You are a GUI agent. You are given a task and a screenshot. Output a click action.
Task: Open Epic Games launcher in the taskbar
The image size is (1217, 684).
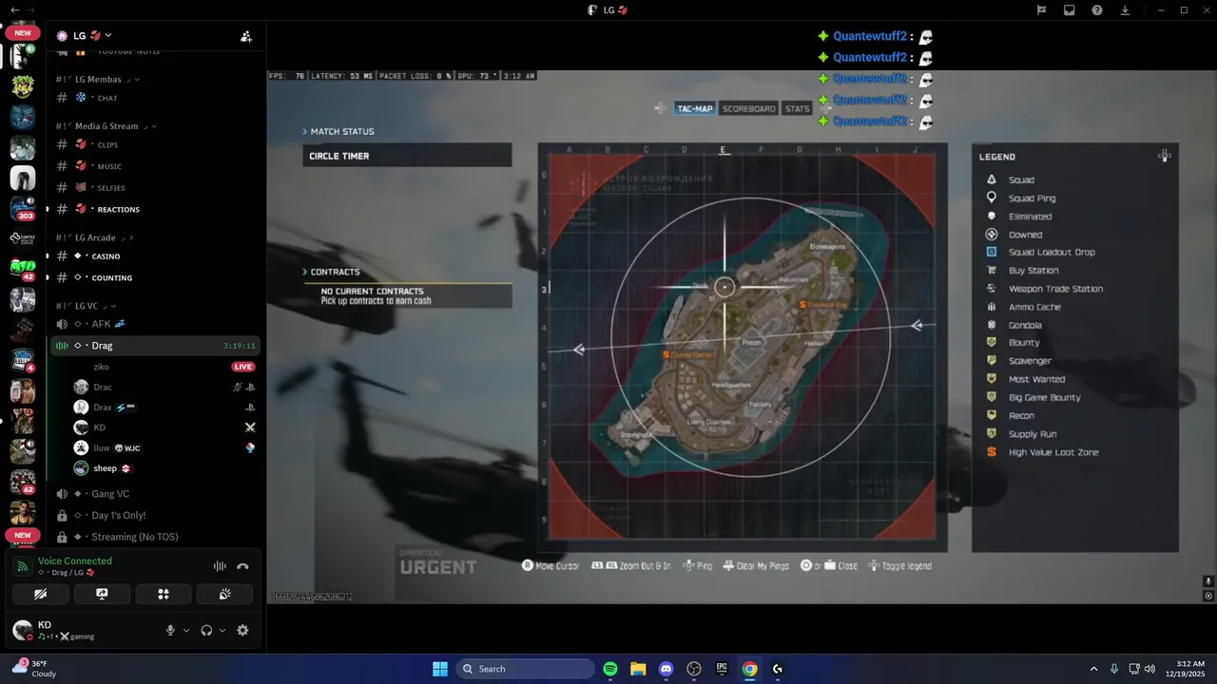point(722,669)
